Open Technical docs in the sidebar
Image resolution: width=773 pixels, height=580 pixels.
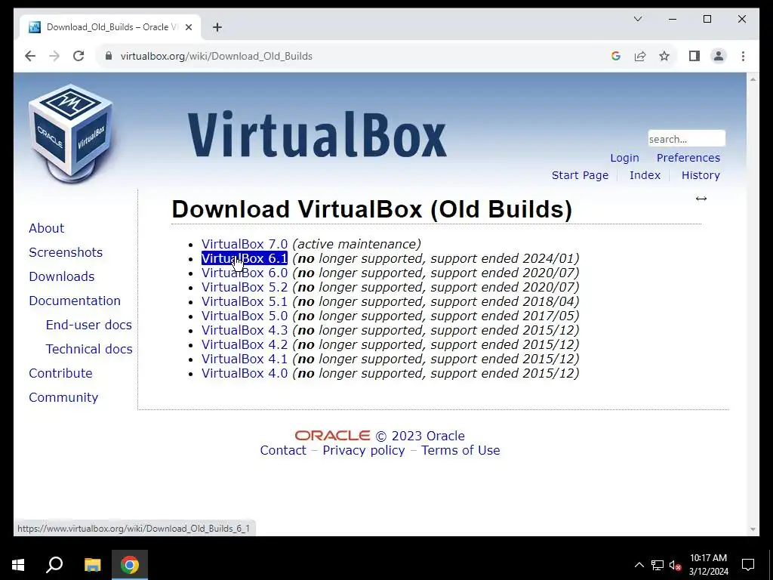(89, 349)
